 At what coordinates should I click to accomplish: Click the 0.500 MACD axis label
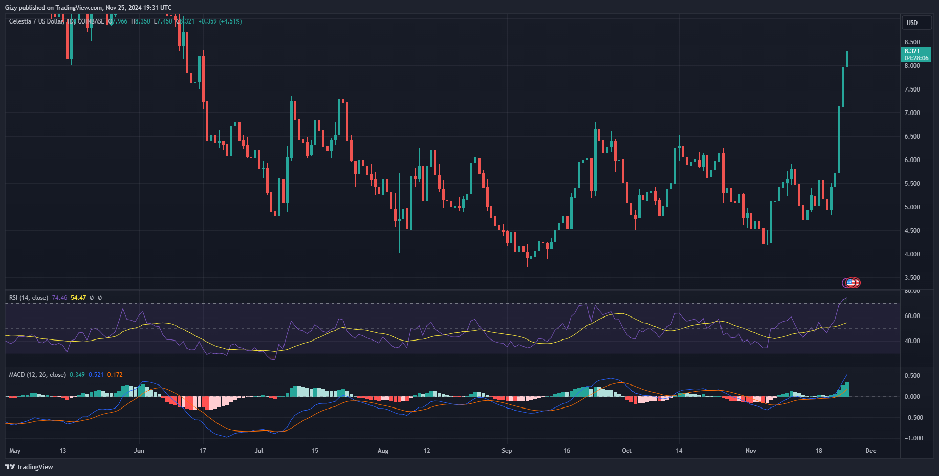click(x=912, y=376)
